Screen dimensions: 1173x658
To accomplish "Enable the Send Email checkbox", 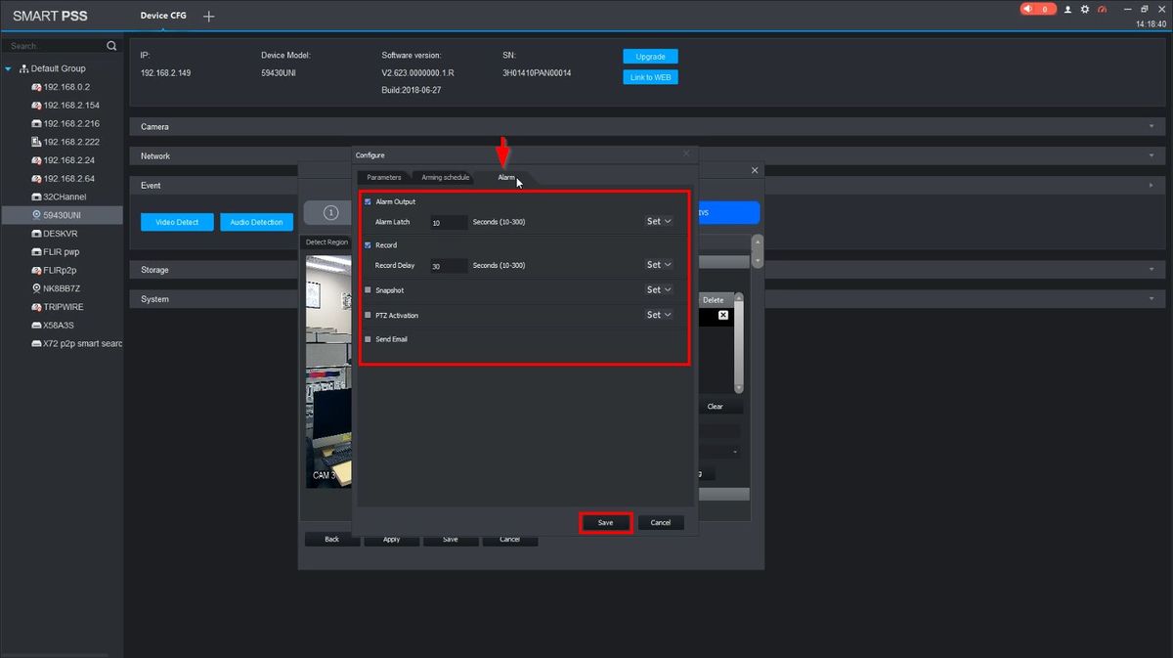I will [368, 339].
